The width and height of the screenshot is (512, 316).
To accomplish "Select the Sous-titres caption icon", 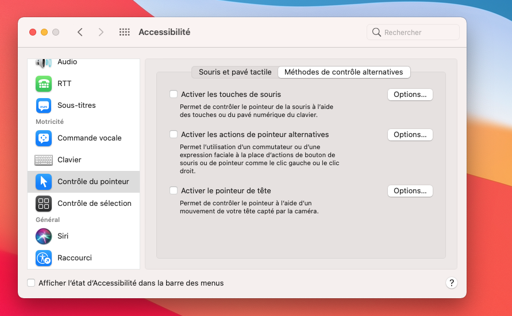I will click(44, 106).
